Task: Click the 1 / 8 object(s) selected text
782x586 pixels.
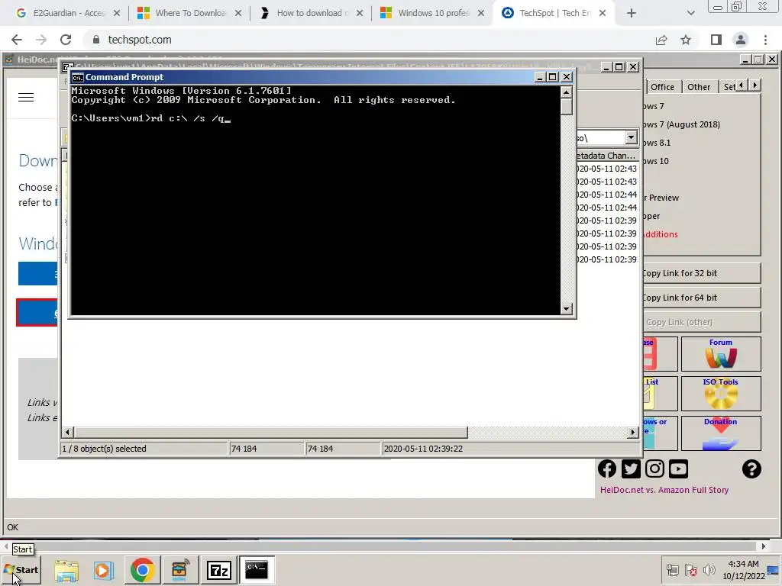Action: [104, 449]
